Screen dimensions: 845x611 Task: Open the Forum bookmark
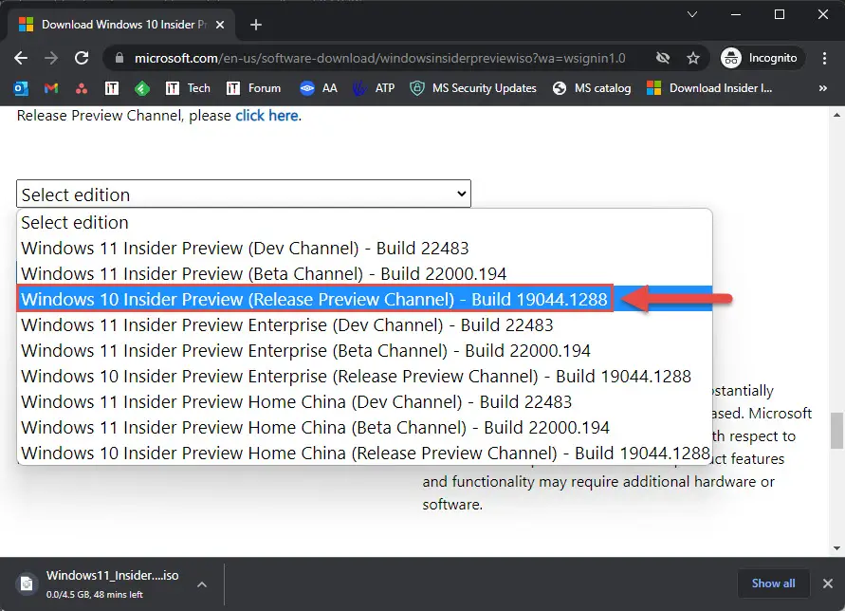[253, 88]
